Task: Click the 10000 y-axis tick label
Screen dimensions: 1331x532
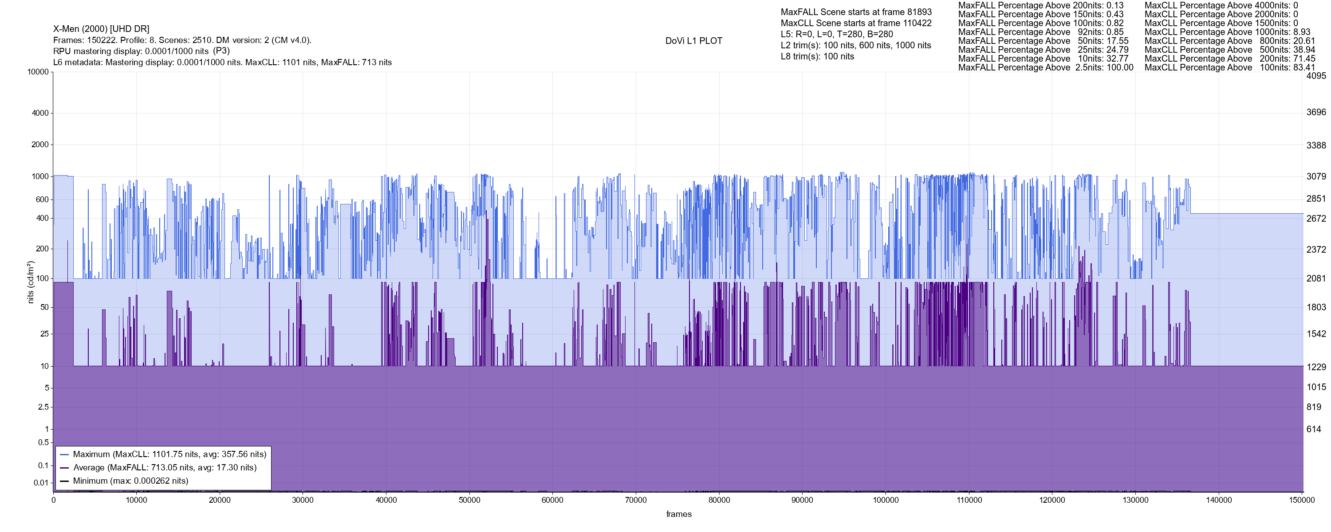Action: [x=38, y=72]
